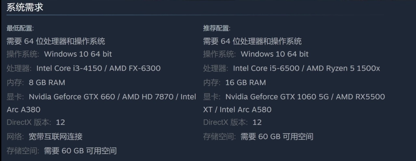The width and height of the screenshot is (416, 161).
Task: Click minimum graphics text Nvidia Geforce GTX 660
Action: tap(72, 97)
